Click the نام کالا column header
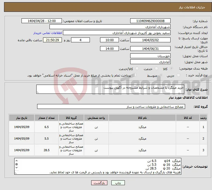 (x=142, y=118)
